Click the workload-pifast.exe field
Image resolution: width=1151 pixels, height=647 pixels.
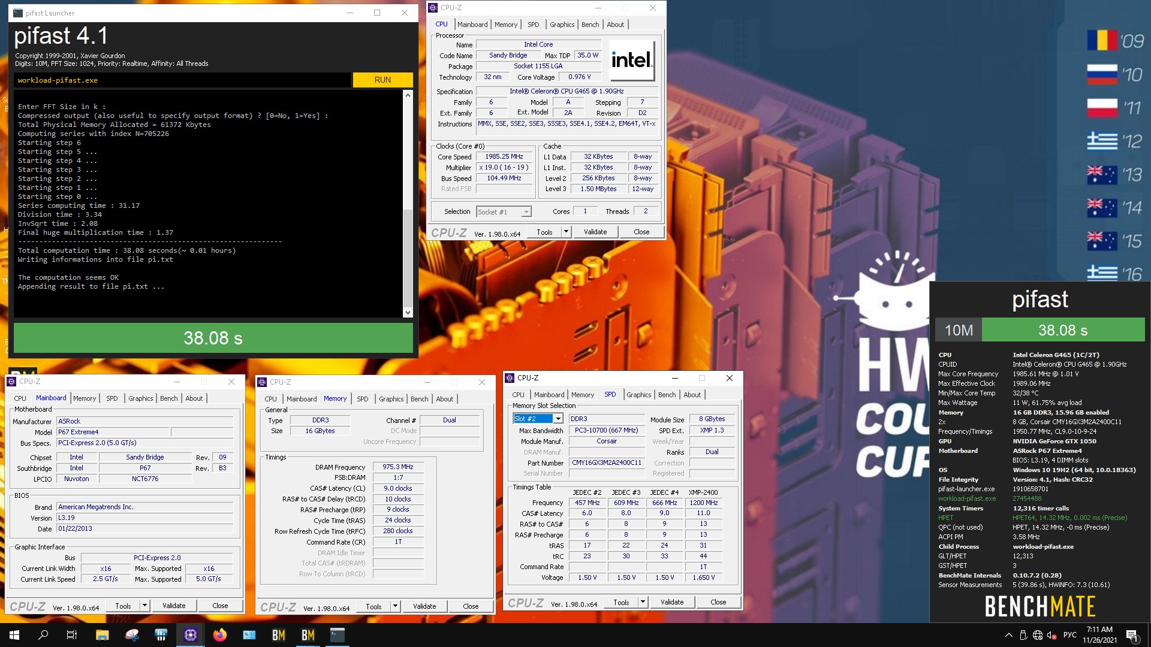[x=182, y=80]
